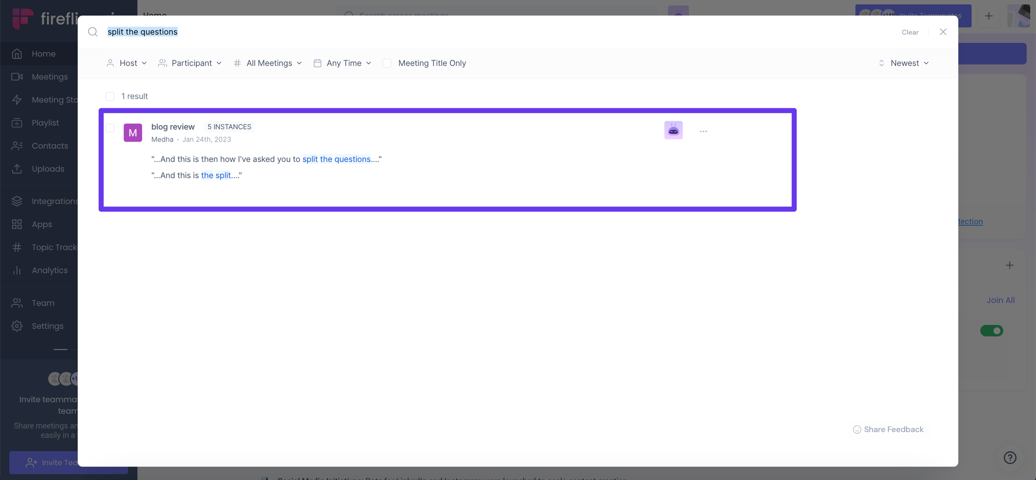Open the three-dot menu on blog review
This screenshot has height=480, width=1036.
704,131
